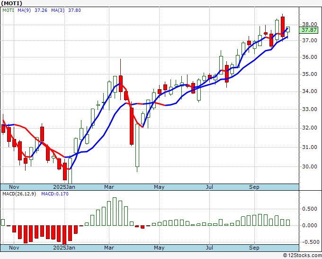Click the MA(3) legend label
This screenshot has width=322, height=259.
[58, 10]
